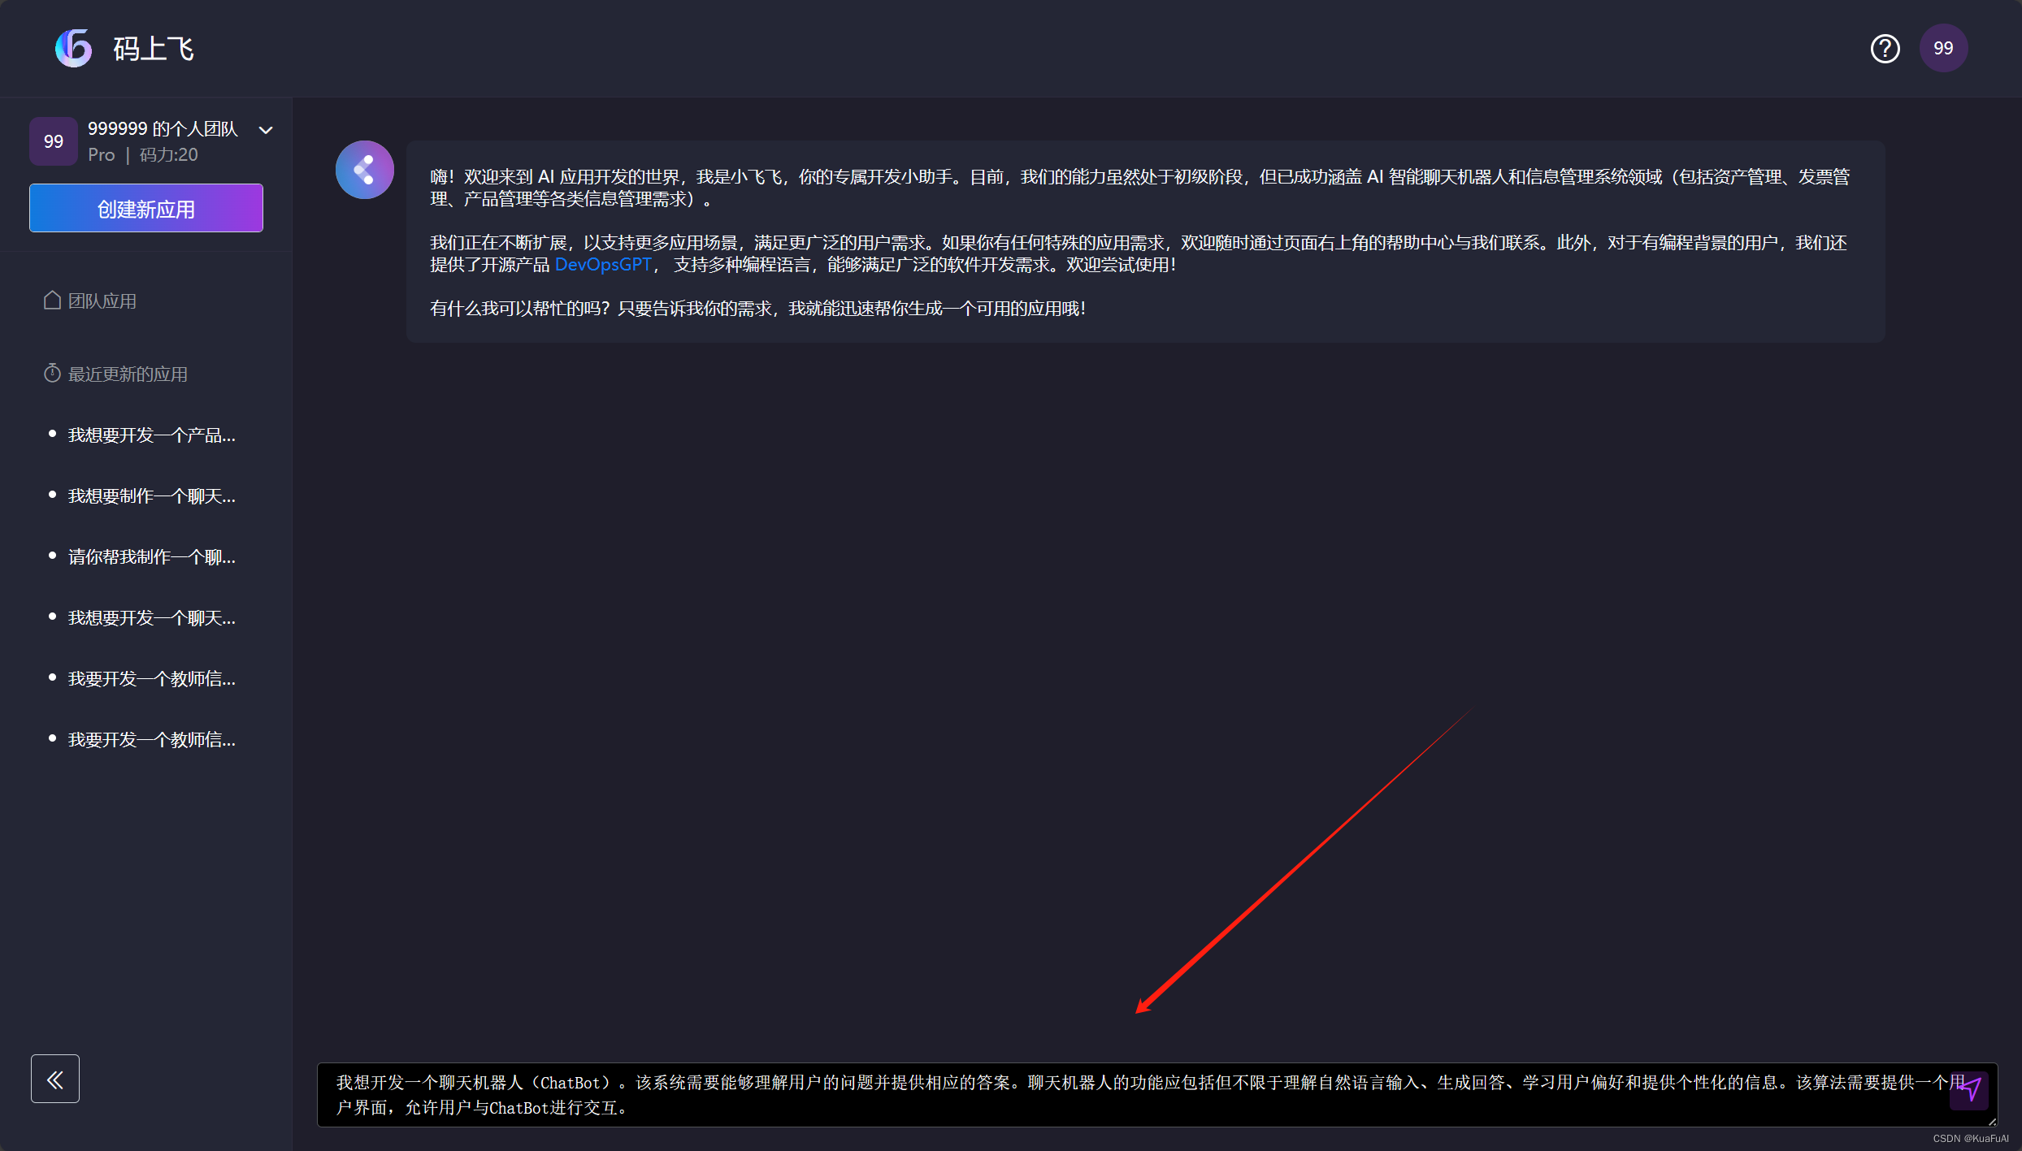This screenshot has height=1151, width=2022.
Task: Open recent app 我想要开发一个聊天...
Action: (x=152, y=618)
